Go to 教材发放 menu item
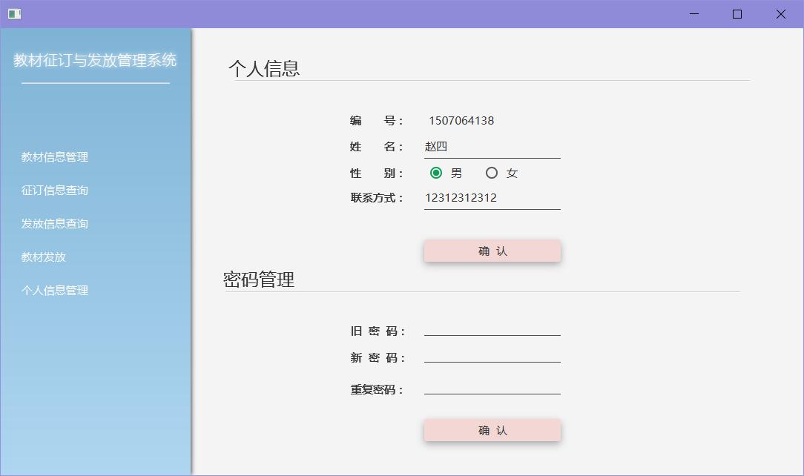804x476 pixels. tap(44, 257)
